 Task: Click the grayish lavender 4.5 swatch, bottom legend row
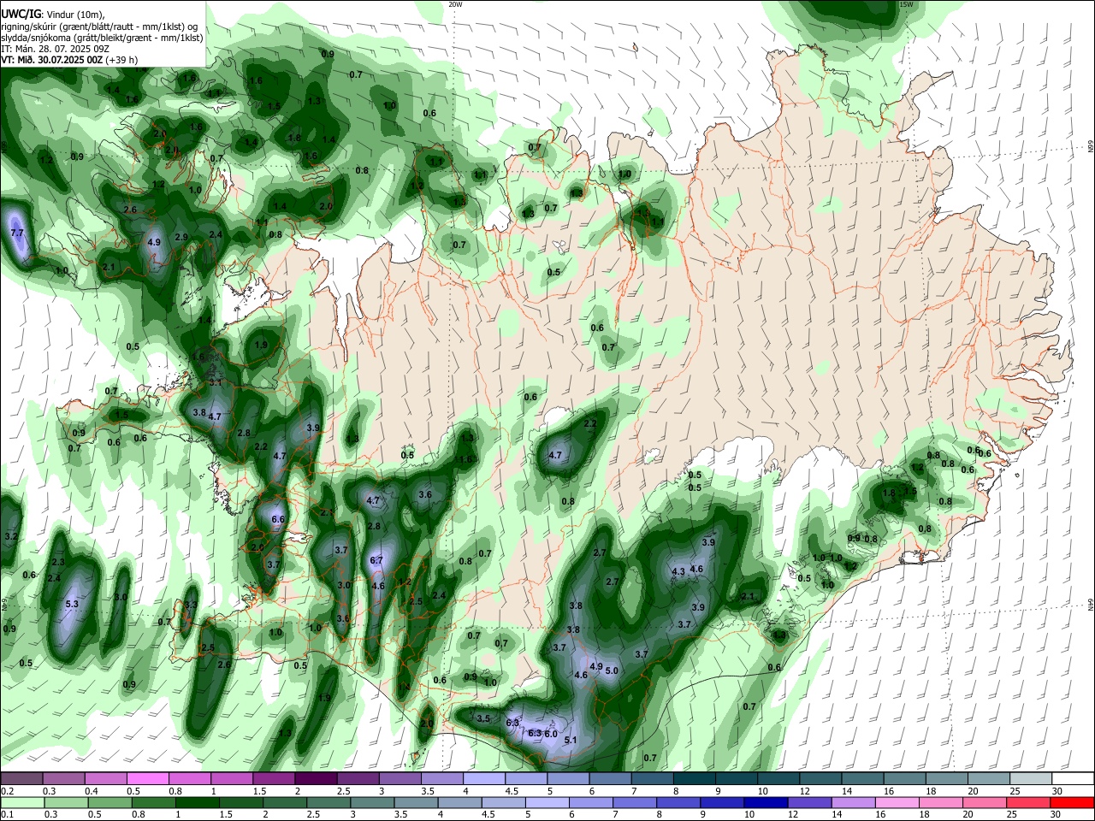tap(503, 802)
